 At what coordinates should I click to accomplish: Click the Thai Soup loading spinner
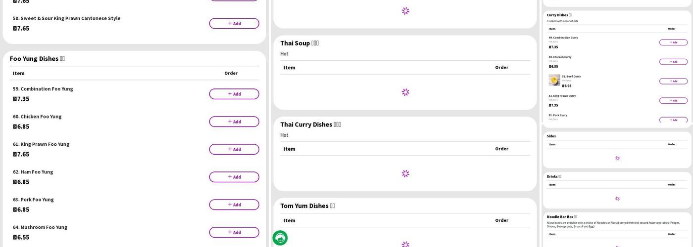[x=405, y=92]
